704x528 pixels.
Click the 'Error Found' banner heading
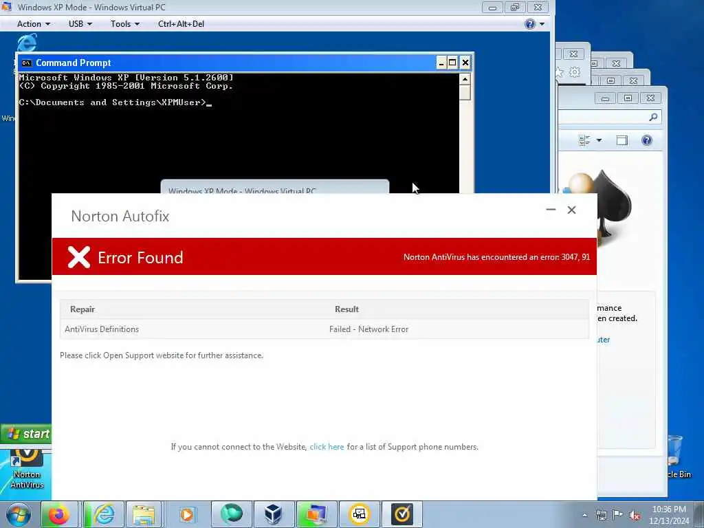[x=140, y=258]
